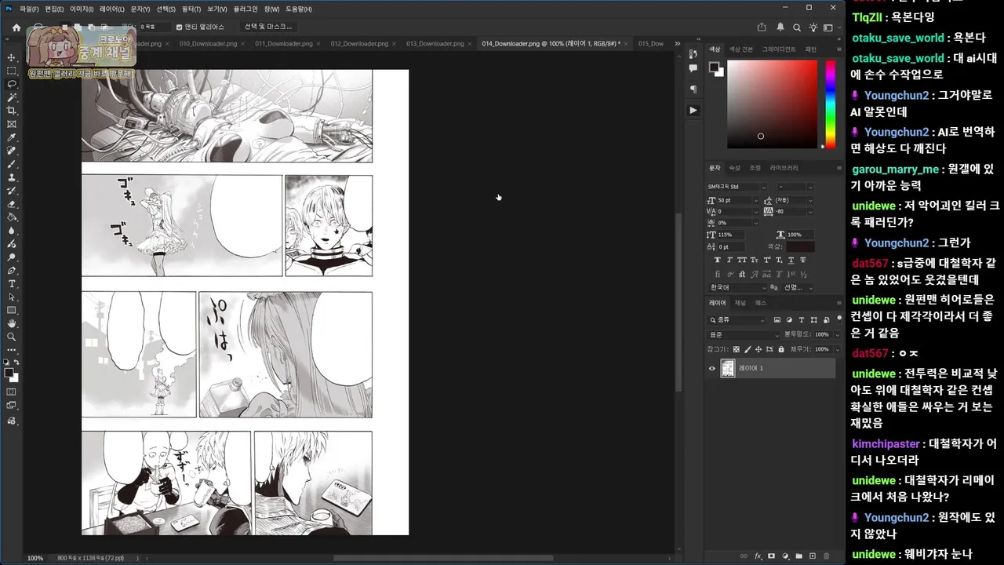
Task: Select the Lasso tool
Action: (12, 84)
